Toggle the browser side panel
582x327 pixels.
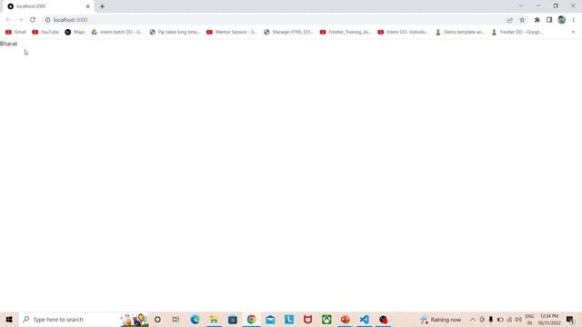coord(549,20)
